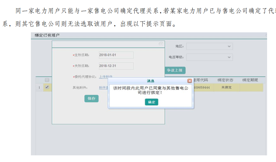Click the 绑定已有用户 panel title

coord(47,35)
